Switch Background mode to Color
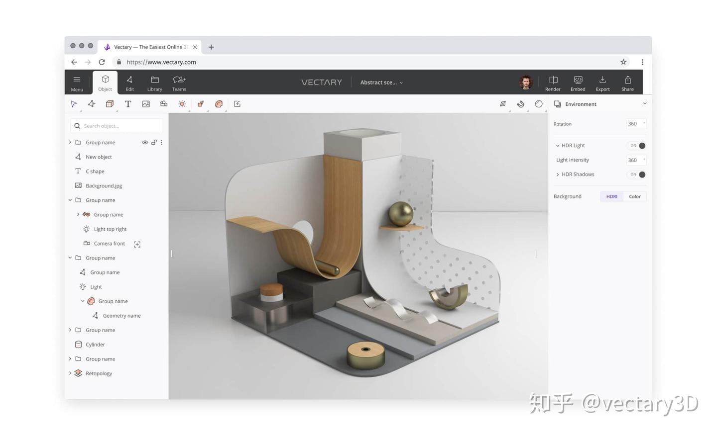 point(634,196)
